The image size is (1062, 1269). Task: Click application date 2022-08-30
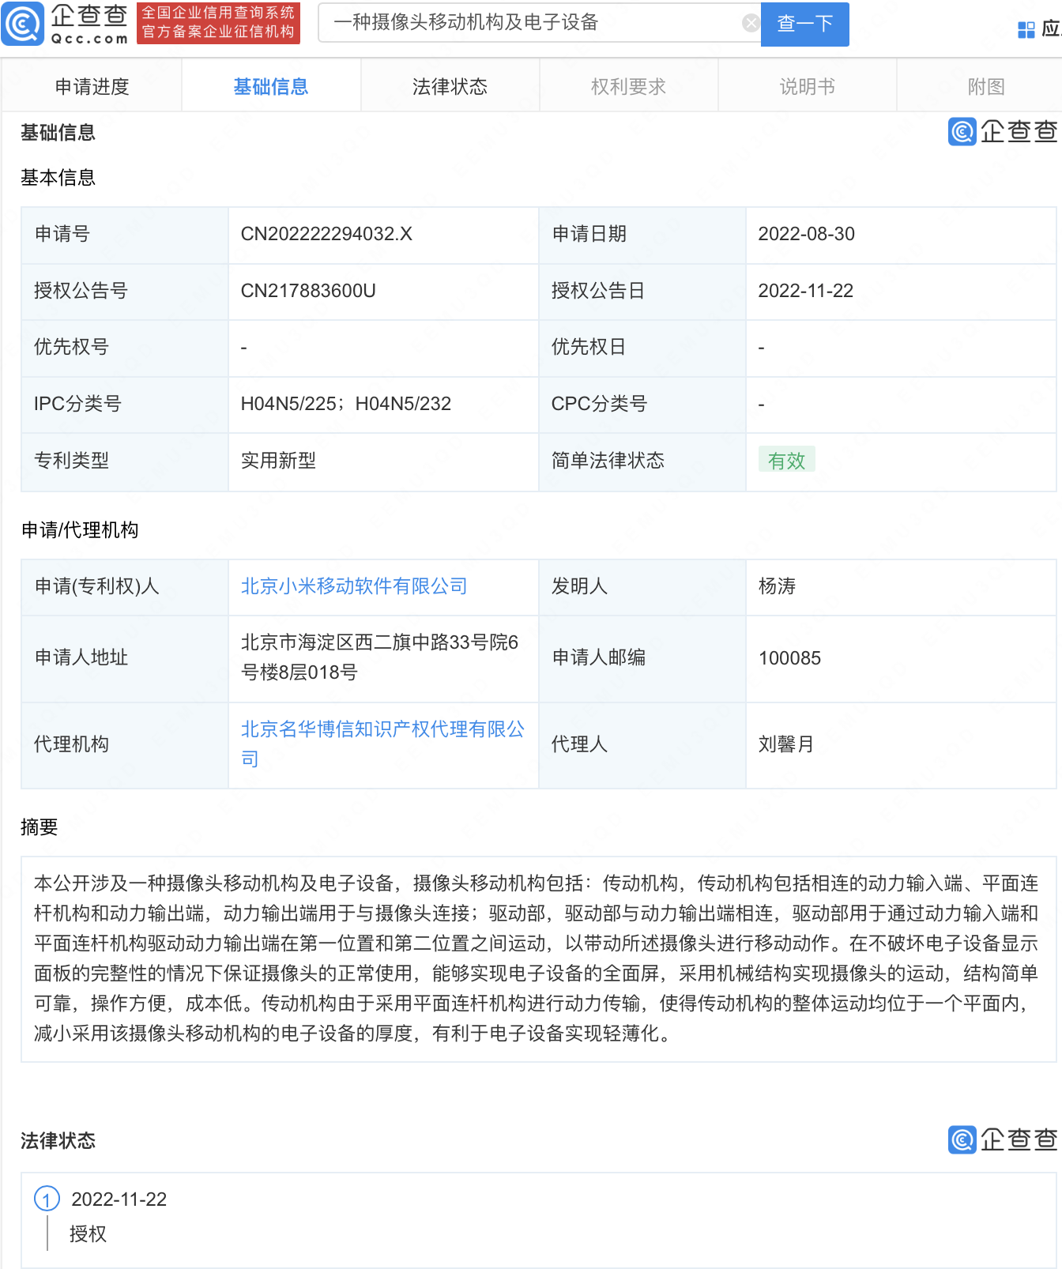806,234
